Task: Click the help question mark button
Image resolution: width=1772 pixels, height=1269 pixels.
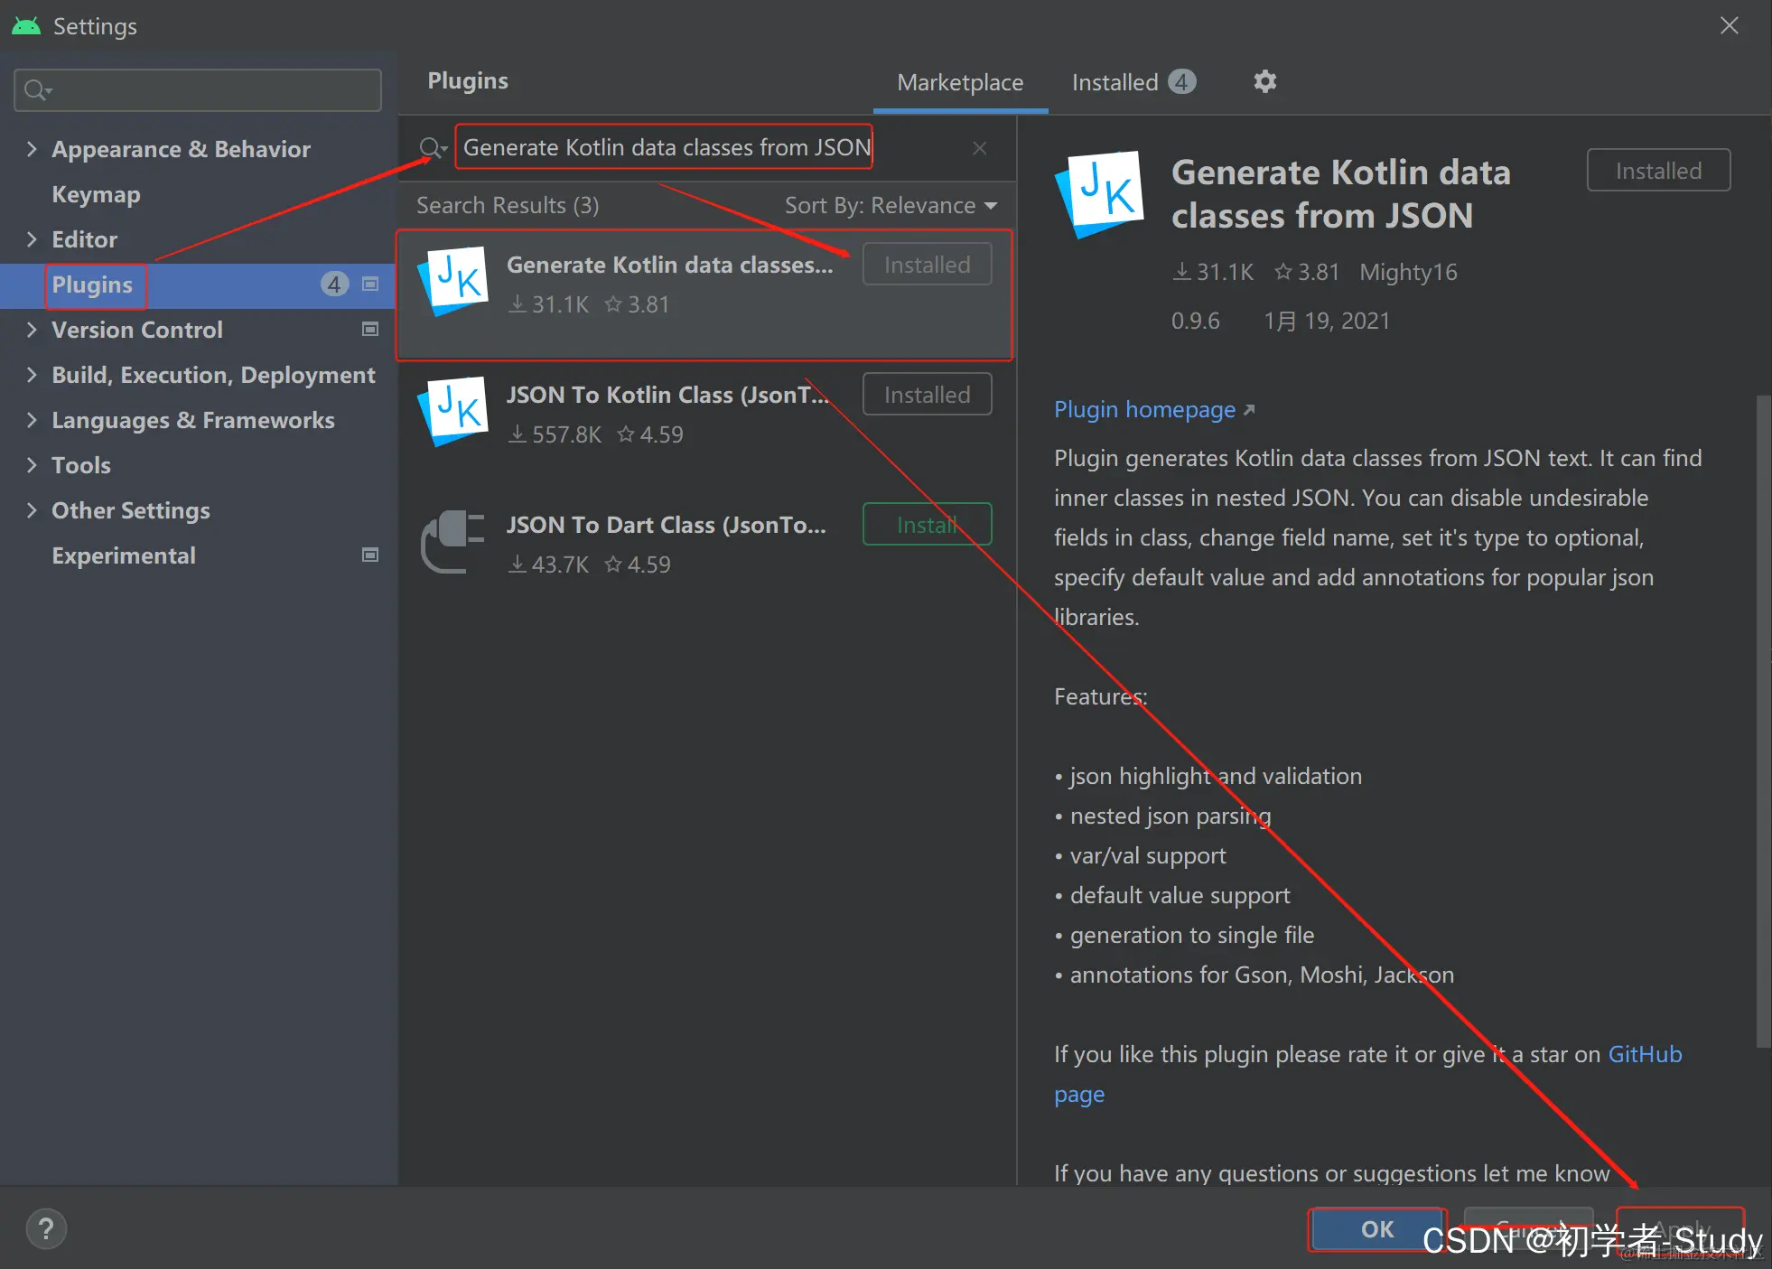Action: click(46, 1229)
